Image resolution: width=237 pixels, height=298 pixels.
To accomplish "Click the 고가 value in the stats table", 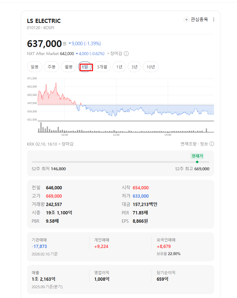I will point(54,196).
